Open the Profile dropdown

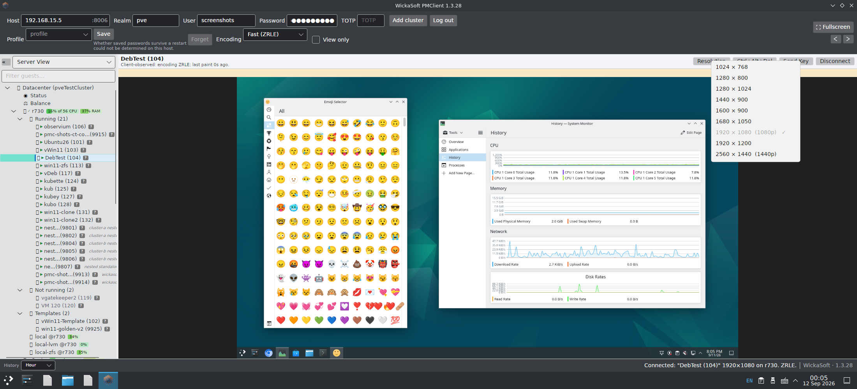point(59,34)
